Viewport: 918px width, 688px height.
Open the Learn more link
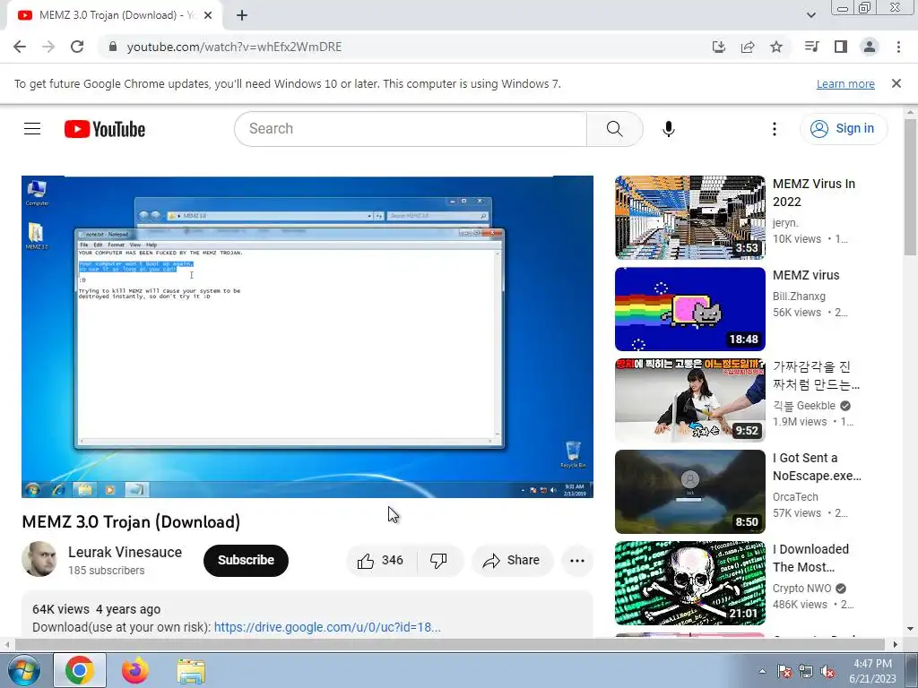(x=845, y=83)
